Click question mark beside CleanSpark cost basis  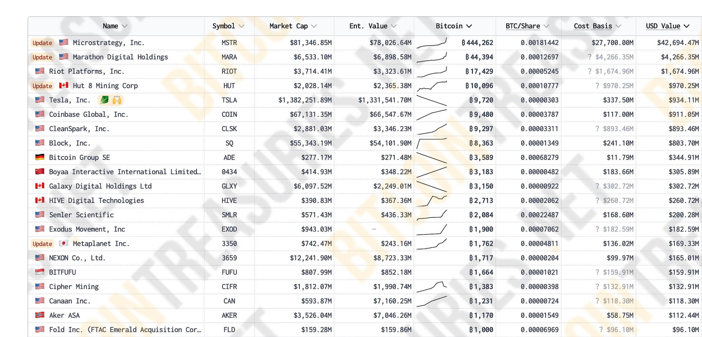597,129
